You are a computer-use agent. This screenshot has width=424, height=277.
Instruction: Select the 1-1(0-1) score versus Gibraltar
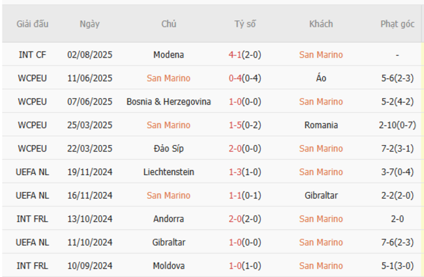tap(245, 195)
